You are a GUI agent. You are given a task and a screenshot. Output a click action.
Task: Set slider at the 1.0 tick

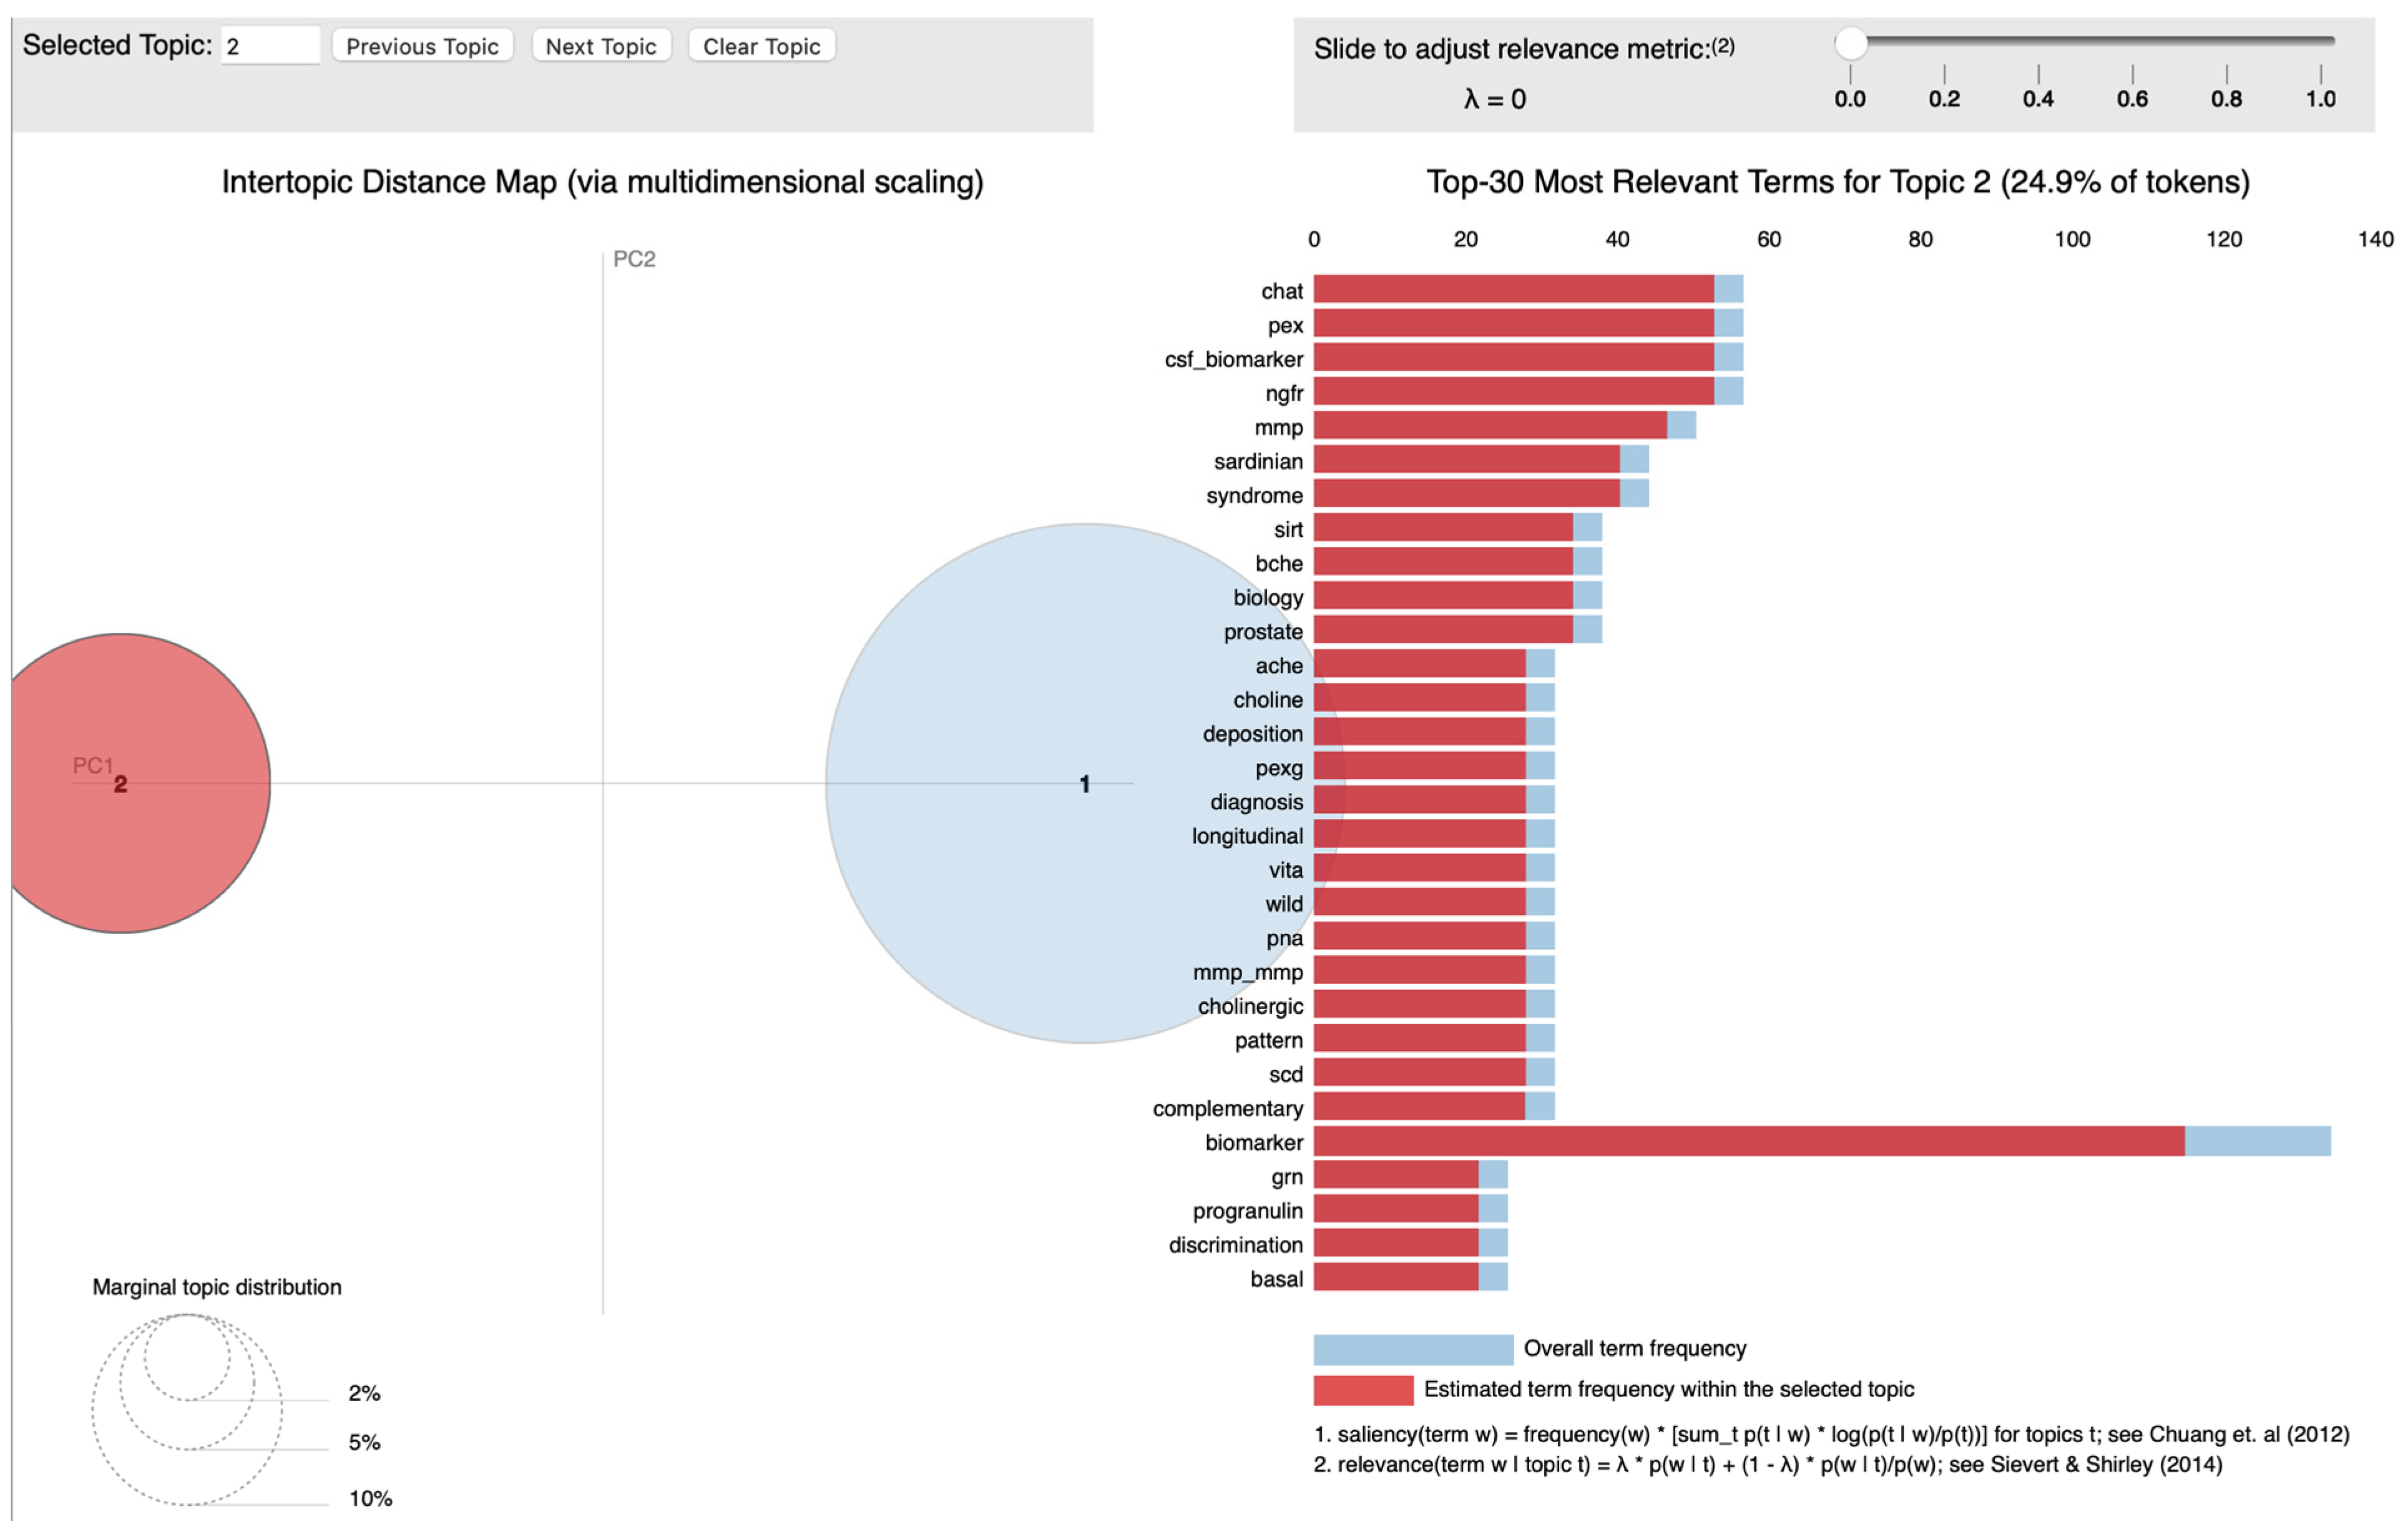2320,73
